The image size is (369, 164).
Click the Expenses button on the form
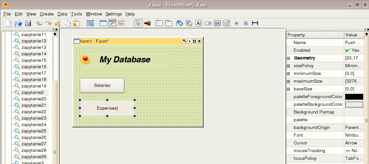[x=107, y=108]
